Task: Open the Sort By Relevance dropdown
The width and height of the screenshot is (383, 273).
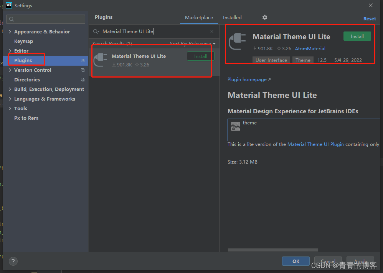Action: coord(193,43)
